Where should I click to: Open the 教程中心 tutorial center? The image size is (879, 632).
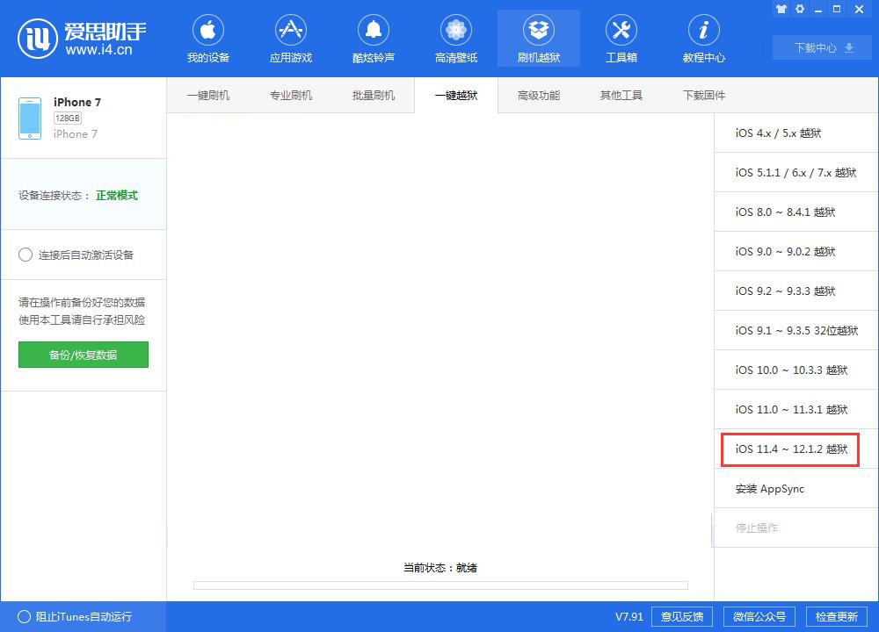[703, 38]
